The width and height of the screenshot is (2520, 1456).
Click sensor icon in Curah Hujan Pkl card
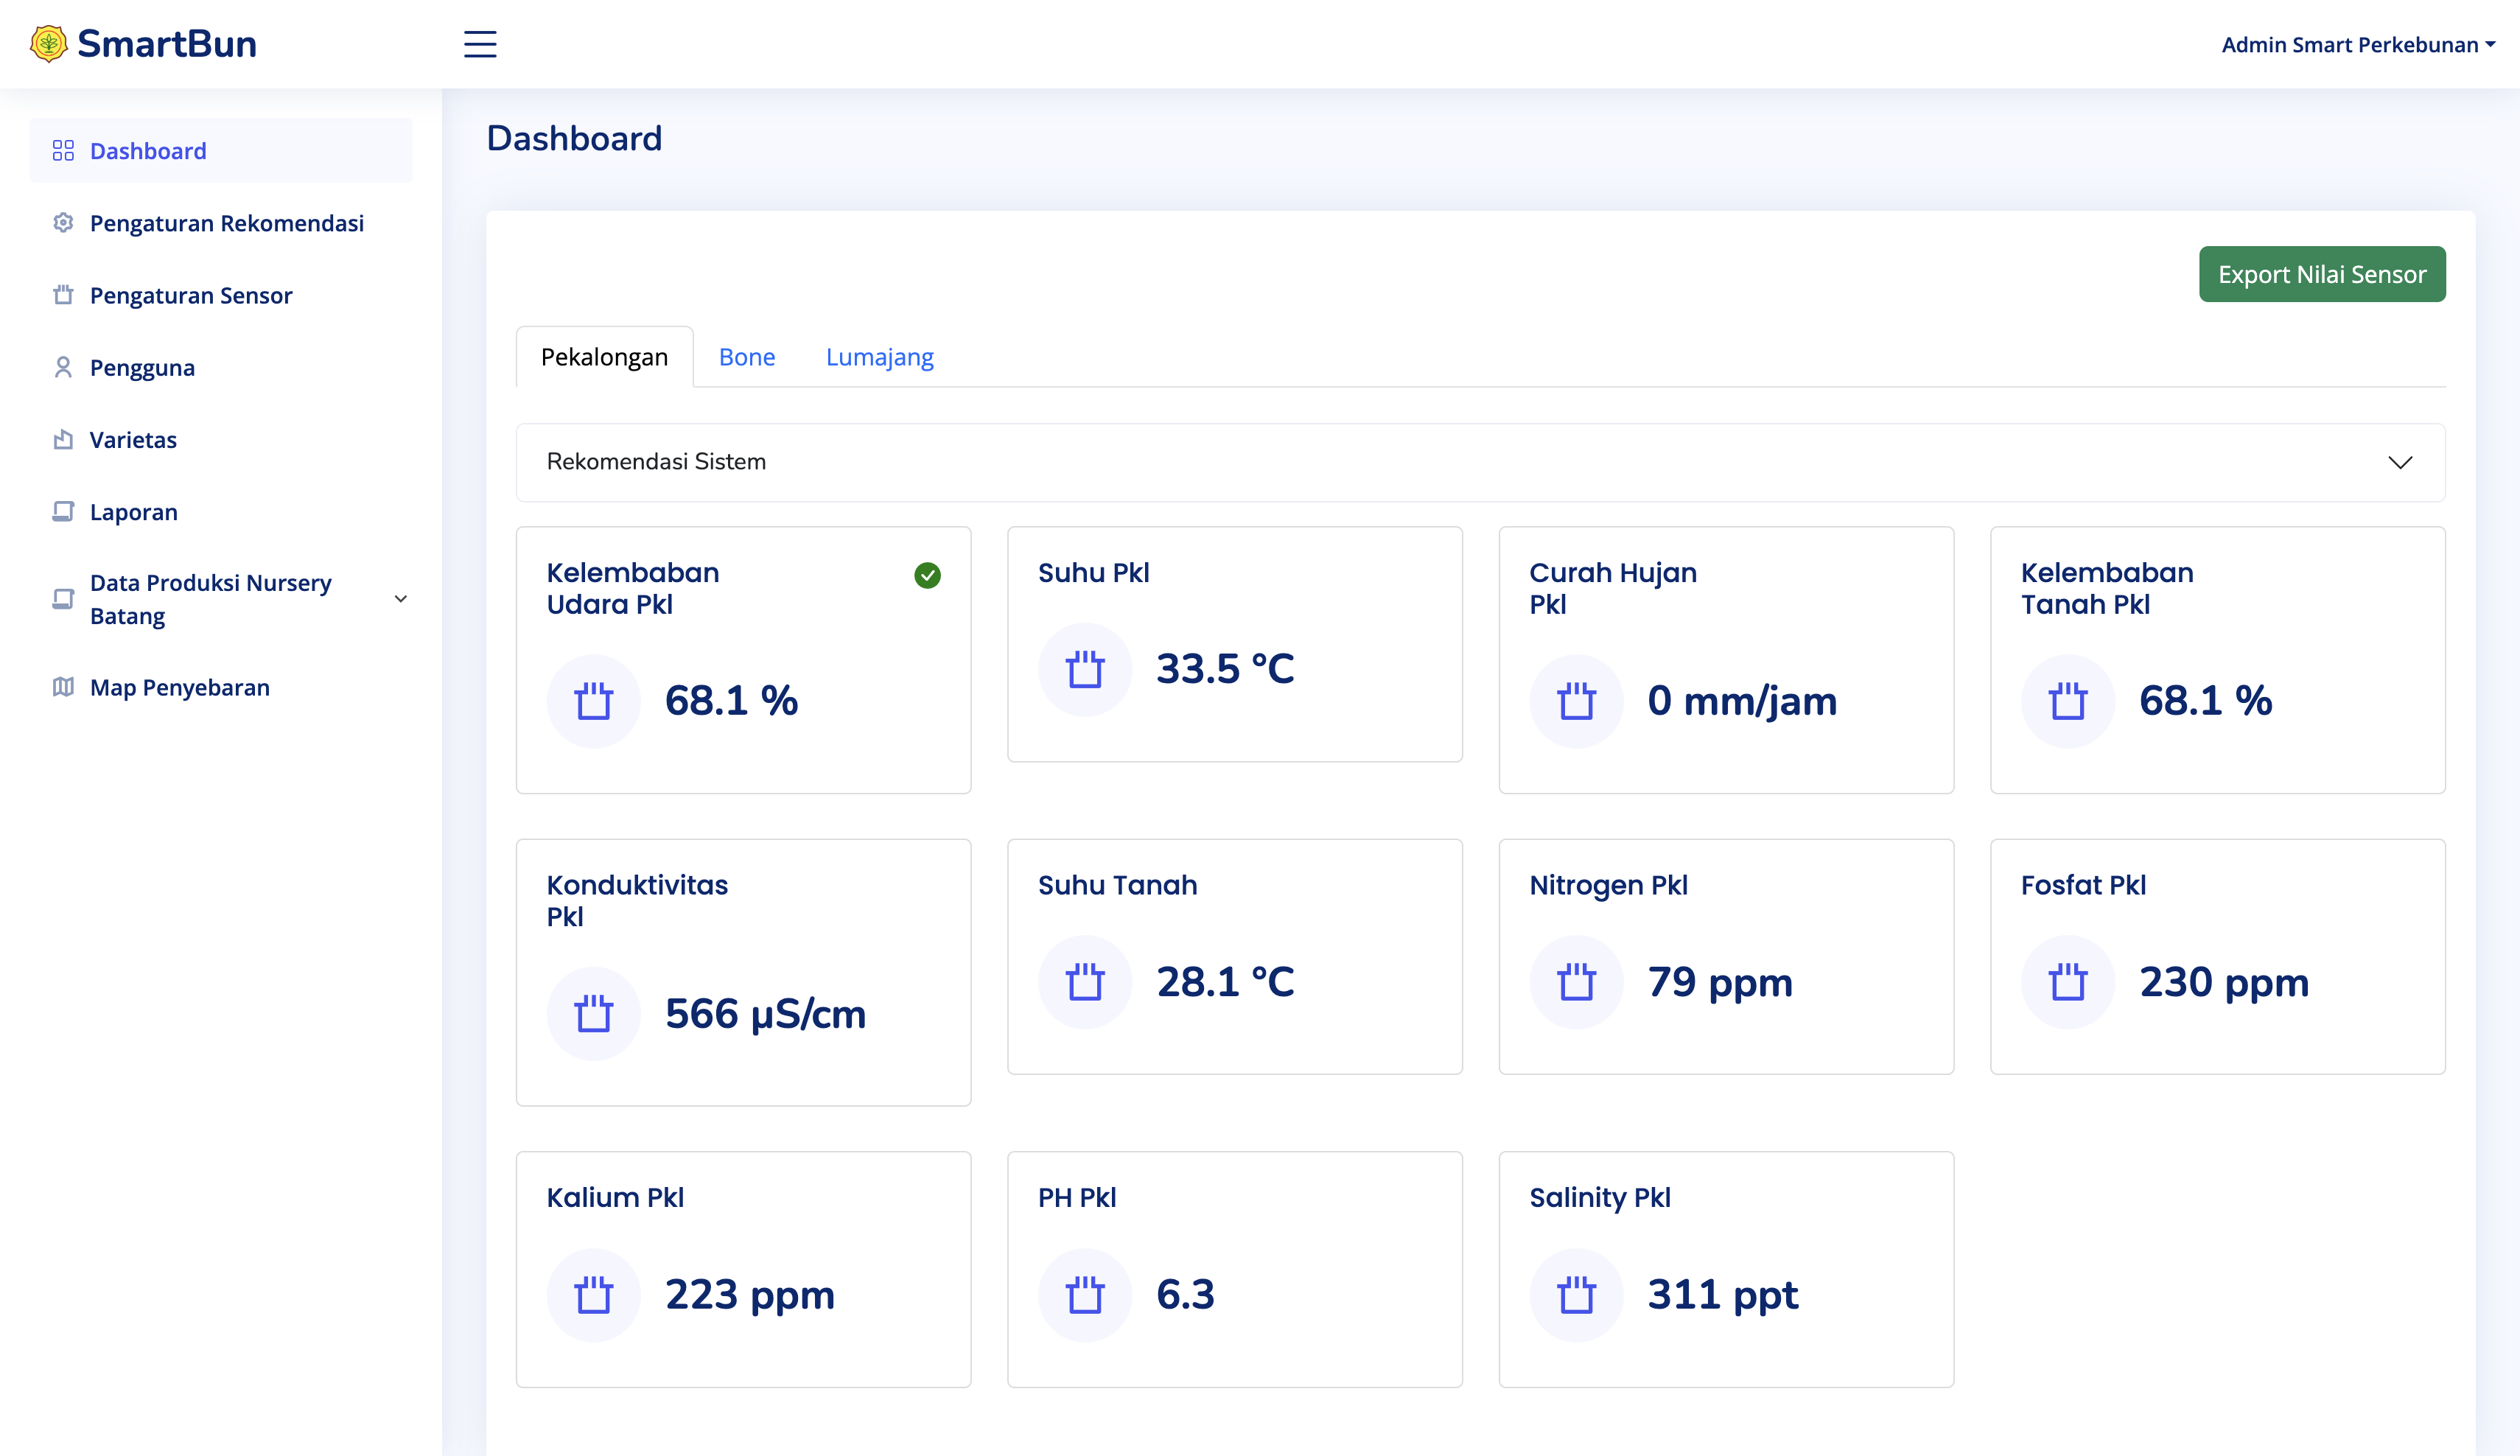(x=1576, y=701)
